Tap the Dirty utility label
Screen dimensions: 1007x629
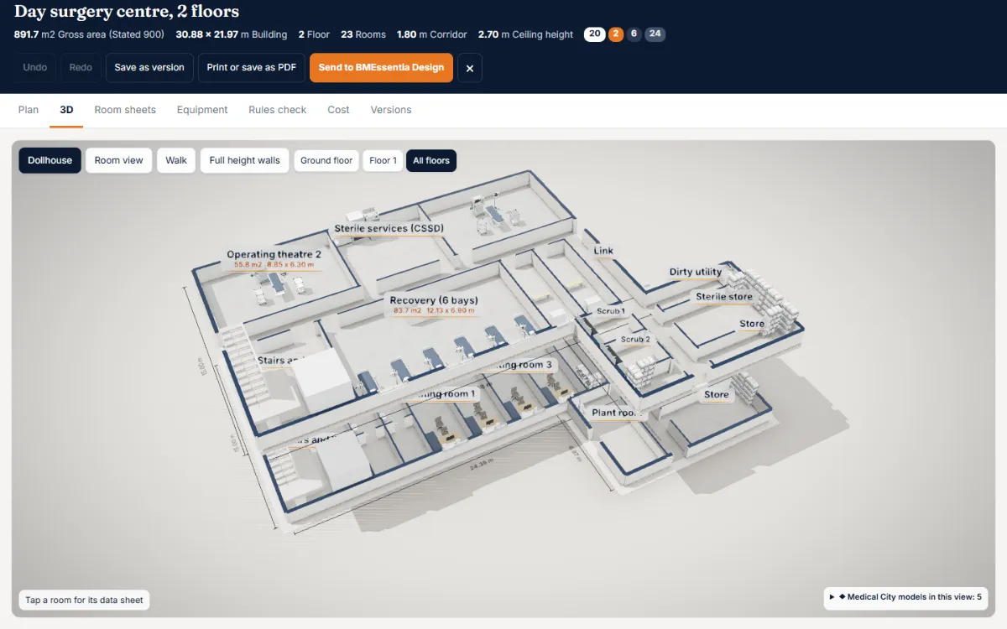696,273
